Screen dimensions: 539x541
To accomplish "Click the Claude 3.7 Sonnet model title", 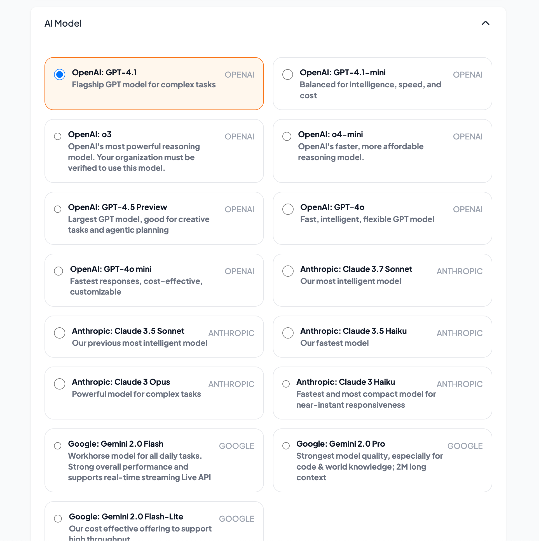I will [x=356, y=269].
